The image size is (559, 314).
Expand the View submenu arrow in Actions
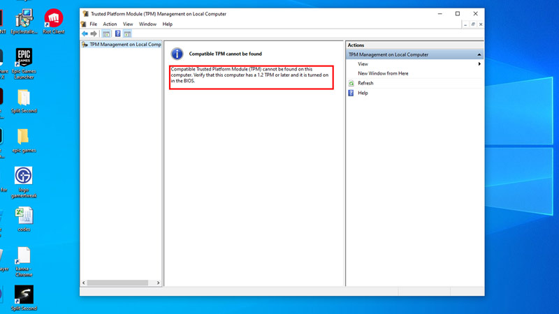click(x=479, y=64)
